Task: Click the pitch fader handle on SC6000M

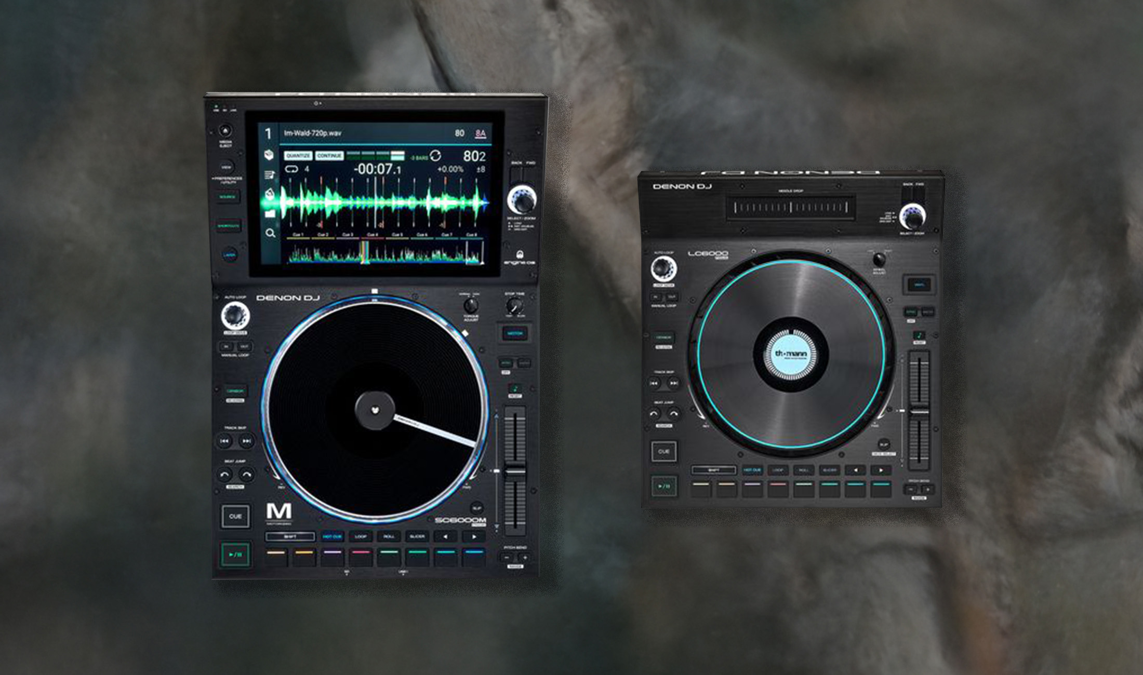Action: point(515,471)
